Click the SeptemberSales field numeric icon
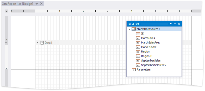Viewport: 205px width, 91px height. [x=138, y=60]
